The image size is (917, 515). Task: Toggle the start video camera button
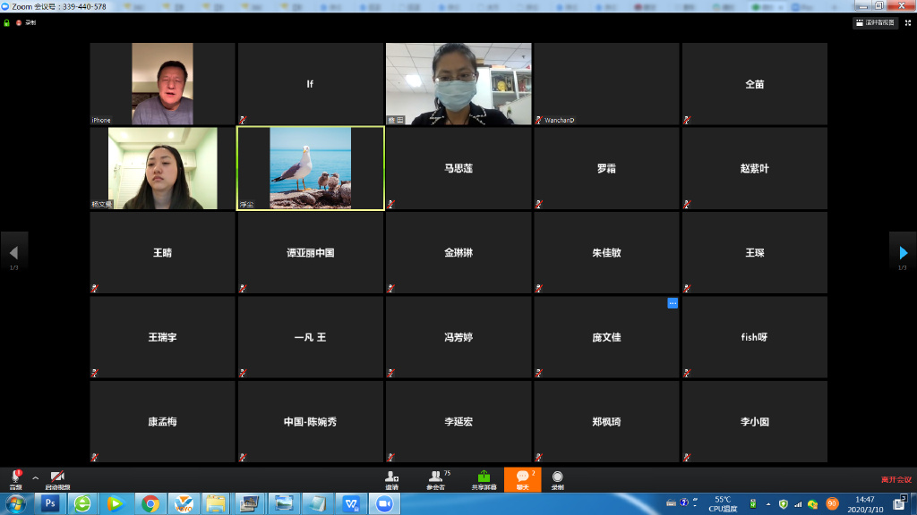pyautogui.click(x=58, y=477)
